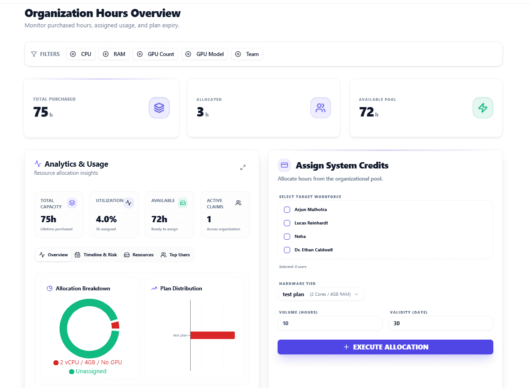The image size is (531, 388).
Task: Click the lightning icon in Available Pool card
Action: coord(483,108)
